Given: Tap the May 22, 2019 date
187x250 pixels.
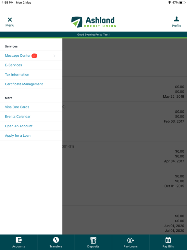Looking at the screenshot, I should [173, 96].
